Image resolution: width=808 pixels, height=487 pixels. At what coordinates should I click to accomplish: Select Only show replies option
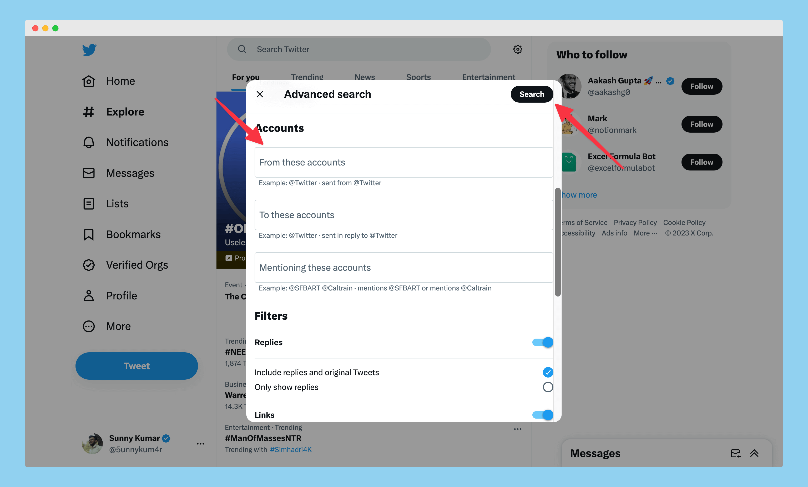(548, 387)
